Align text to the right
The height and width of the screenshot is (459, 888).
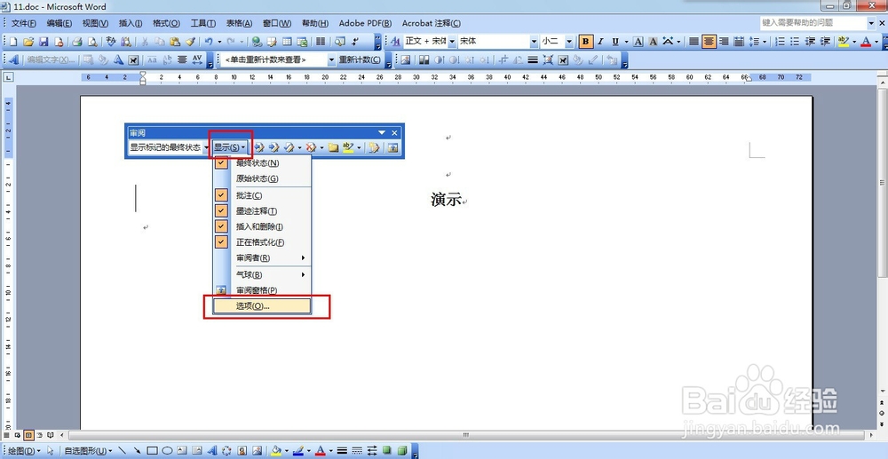723,42
